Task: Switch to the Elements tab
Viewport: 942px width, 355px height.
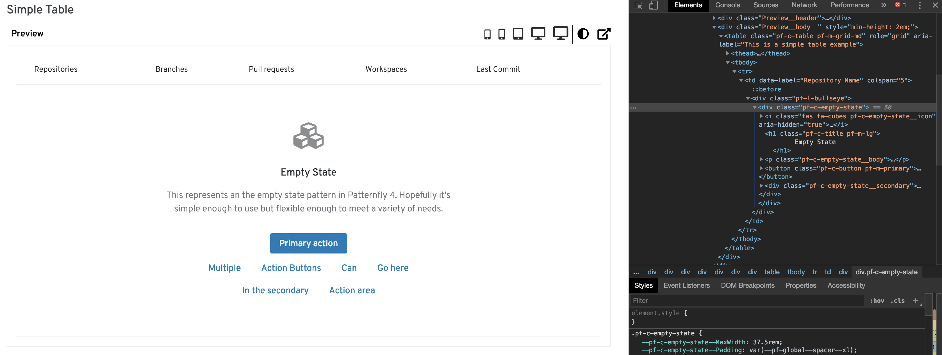Action: (688, 5)
